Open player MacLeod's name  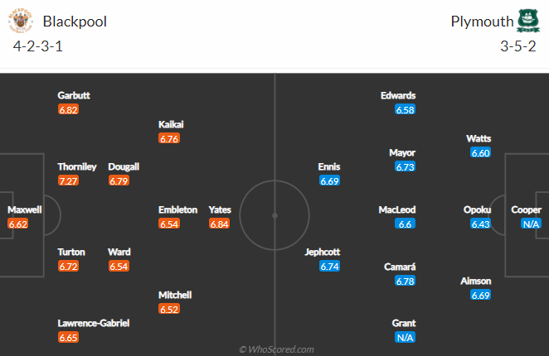[397, 209]
